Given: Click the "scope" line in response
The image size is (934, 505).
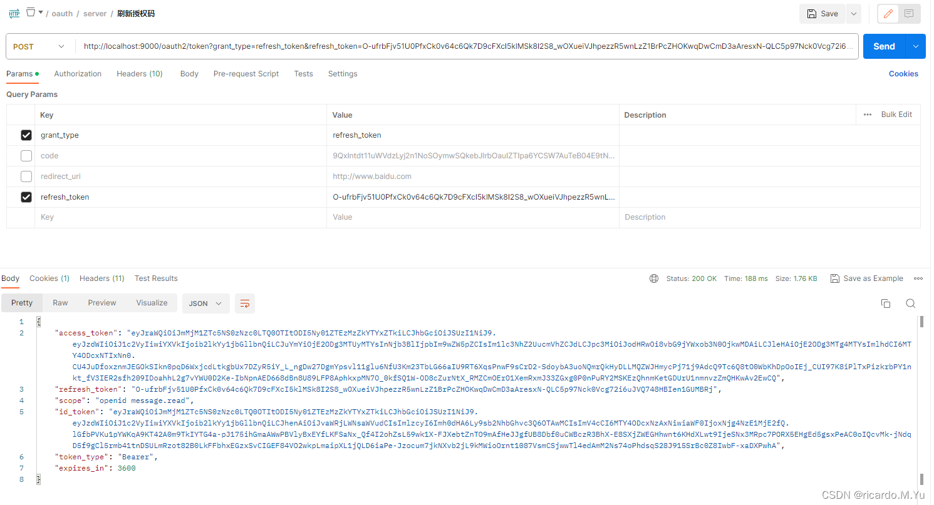Looking at the screenshot, I should (x=125, y=400).
